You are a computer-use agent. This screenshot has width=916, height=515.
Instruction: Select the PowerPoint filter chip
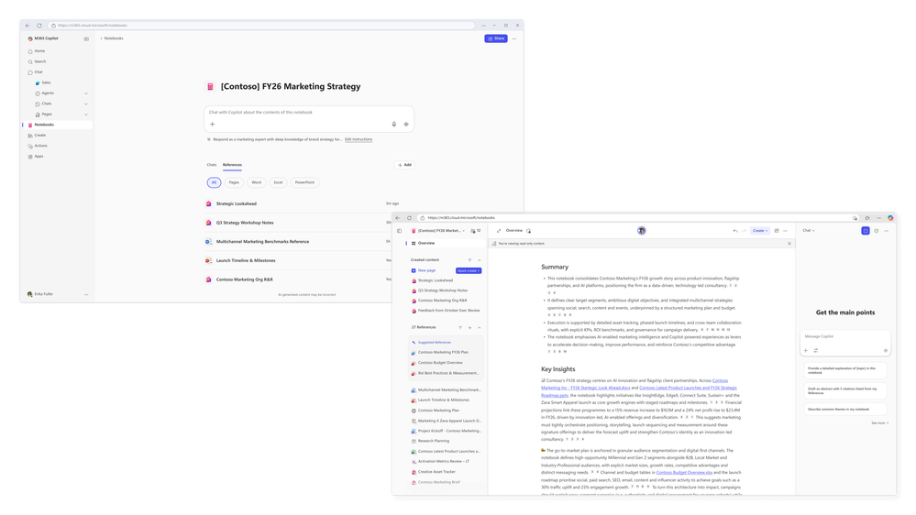[304, 182]
